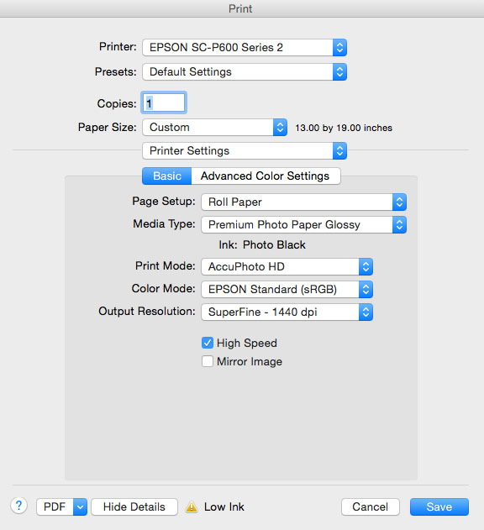Image resolution: width=484 pixels, height=530 pixels.
Task: Click the Copies input field
Action: click(164, 102)
